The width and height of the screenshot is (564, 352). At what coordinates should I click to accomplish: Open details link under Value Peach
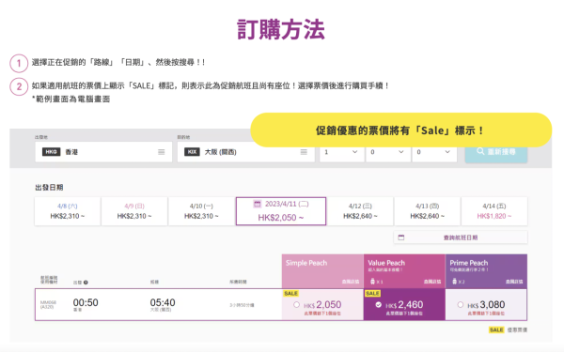click(x=432, y=282)
